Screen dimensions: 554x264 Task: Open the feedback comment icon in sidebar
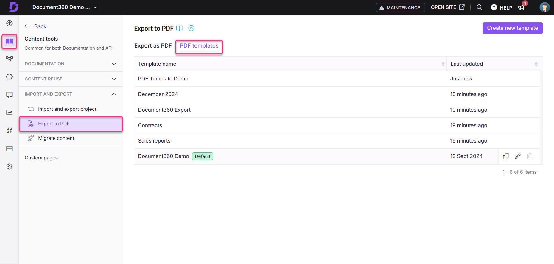(x=9, y=95)
